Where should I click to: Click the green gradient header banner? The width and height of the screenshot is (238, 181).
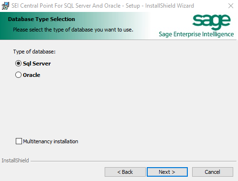click(x=75, y=26)
